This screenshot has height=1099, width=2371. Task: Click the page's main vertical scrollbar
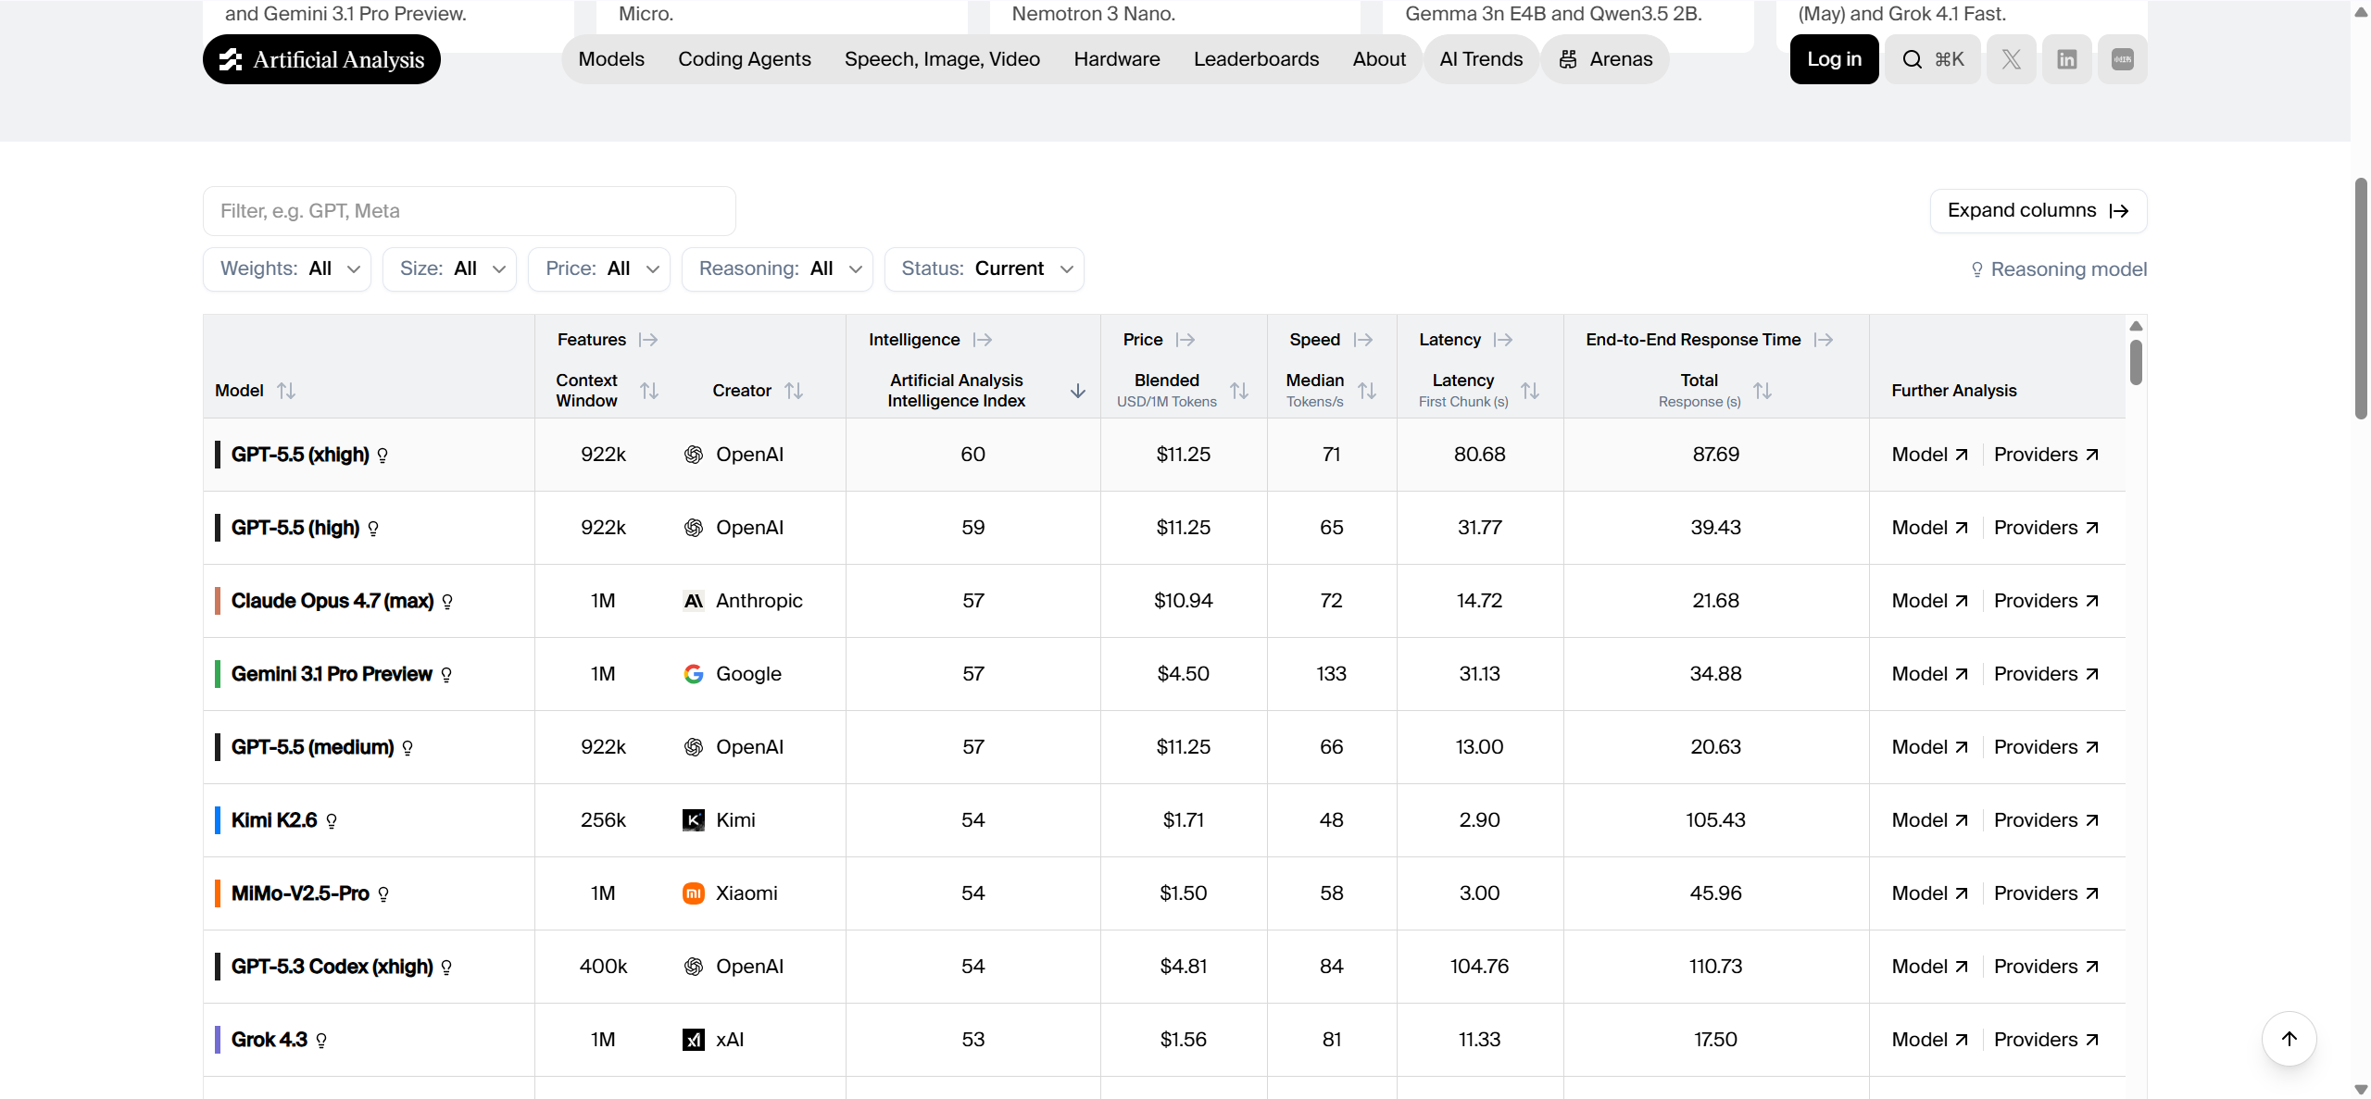click(x=2361, y=298)
